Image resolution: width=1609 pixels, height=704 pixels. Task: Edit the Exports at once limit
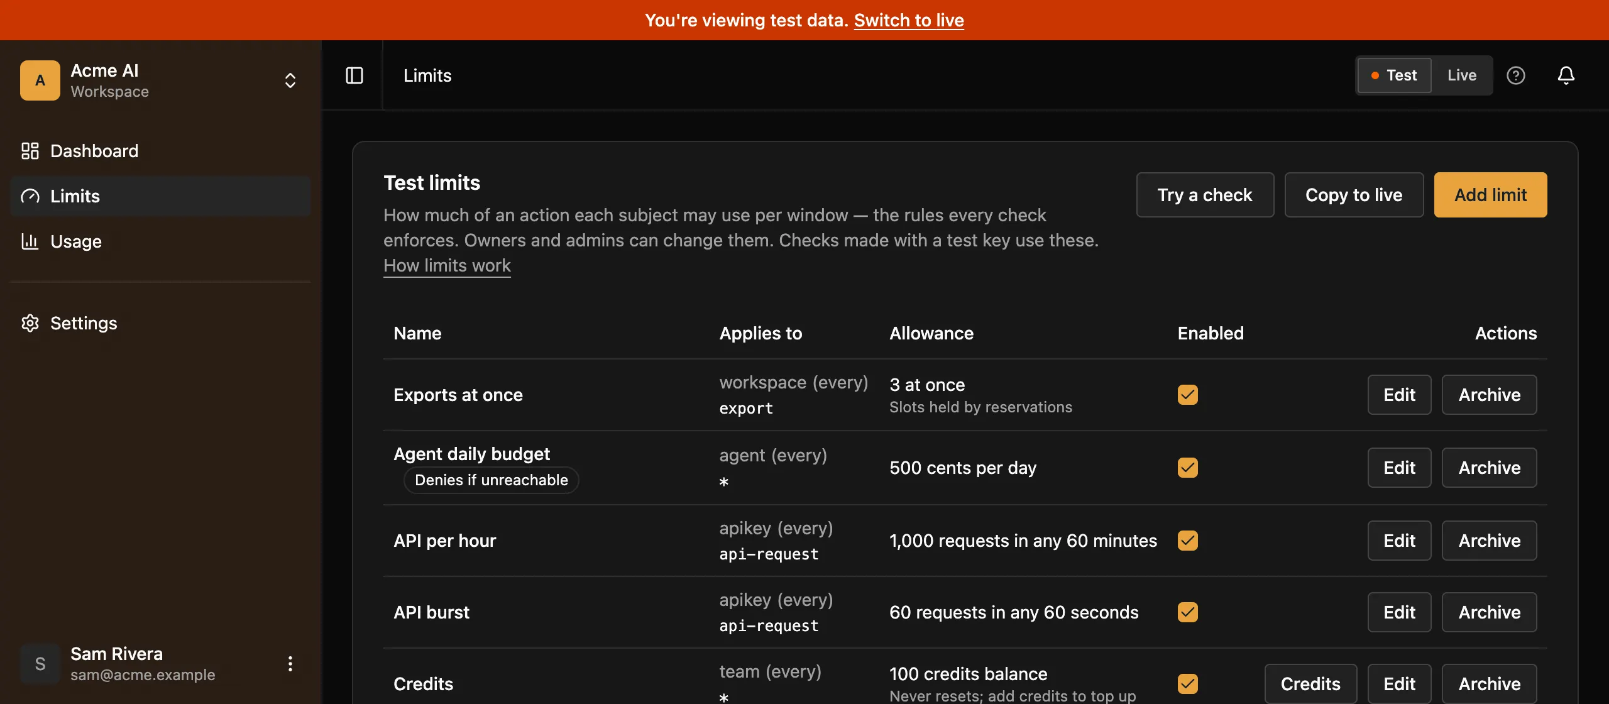[1399, 395]
